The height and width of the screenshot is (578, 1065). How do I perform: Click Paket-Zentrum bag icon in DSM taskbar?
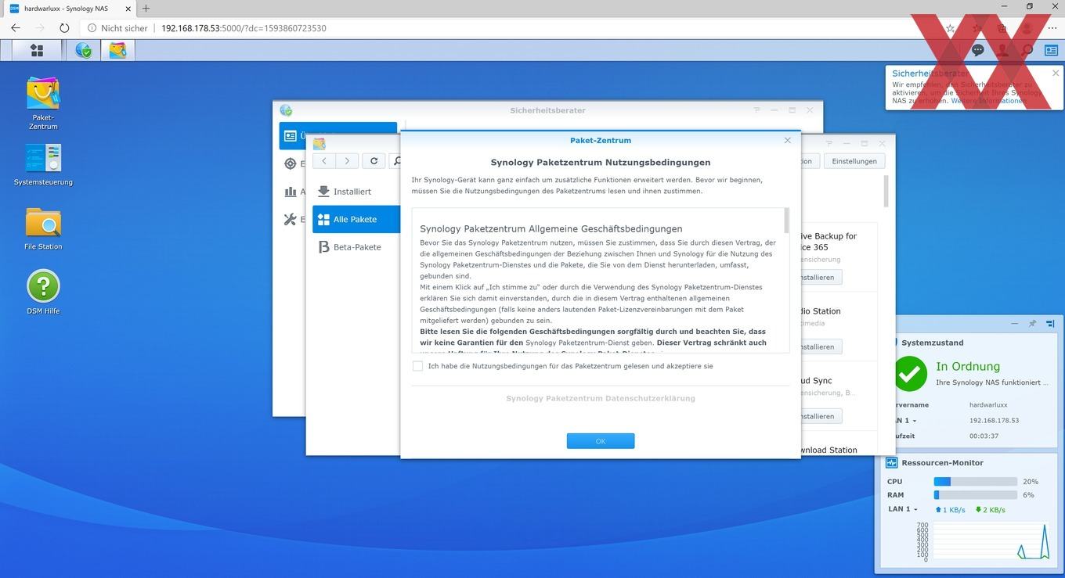pyautogui.click(x=117, y=50)
